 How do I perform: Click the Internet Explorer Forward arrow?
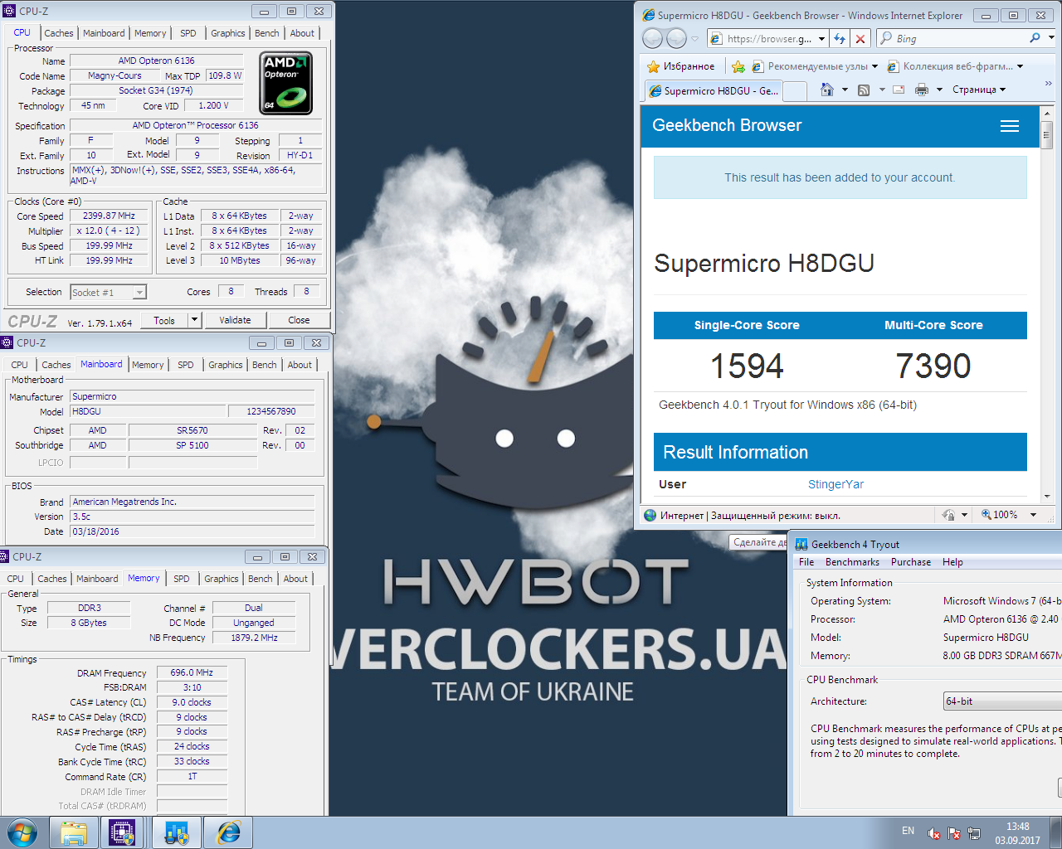677,38
